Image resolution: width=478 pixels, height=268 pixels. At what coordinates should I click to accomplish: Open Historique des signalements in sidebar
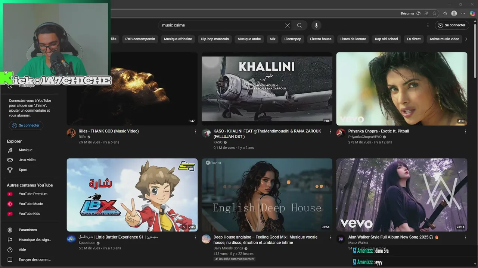tap(29, 240)
